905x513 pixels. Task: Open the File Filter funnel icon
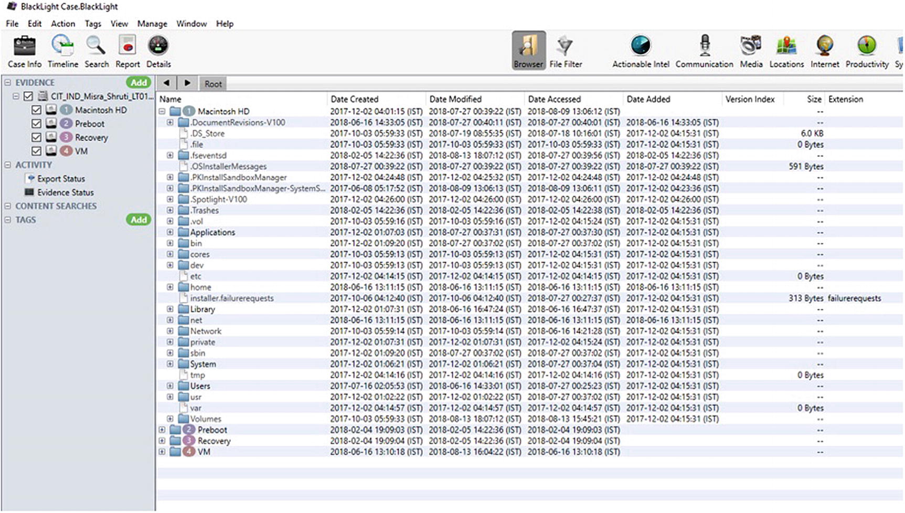565,46
